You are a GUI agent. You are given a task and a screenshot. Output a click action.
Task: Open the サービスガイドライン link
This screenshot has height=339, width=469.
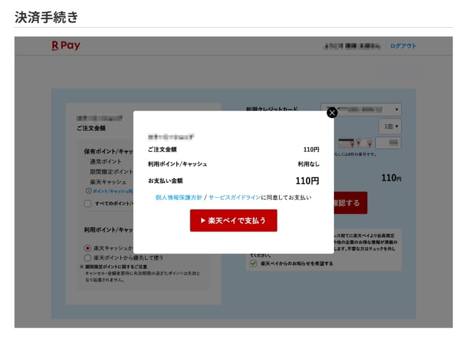[x=234, y=198]
